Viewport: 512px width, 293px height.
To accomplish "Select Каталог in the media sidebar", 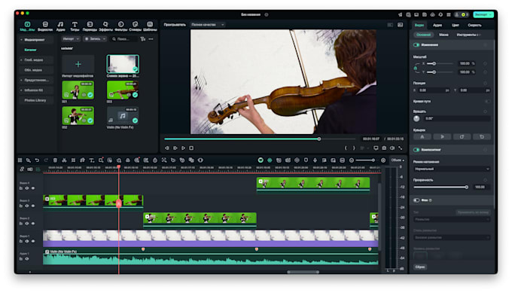I will coord(30,50).
